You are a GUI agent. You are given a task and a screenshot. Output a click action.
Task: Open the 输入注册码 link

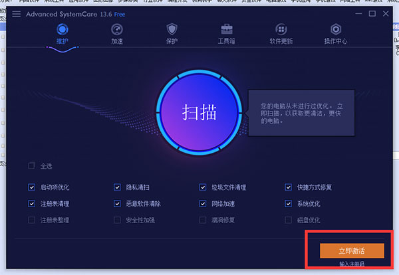[x=352, y=264]
